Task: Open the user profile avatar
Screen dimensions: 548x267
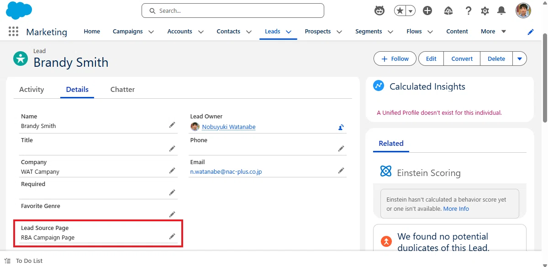Action: coord(523,11)
